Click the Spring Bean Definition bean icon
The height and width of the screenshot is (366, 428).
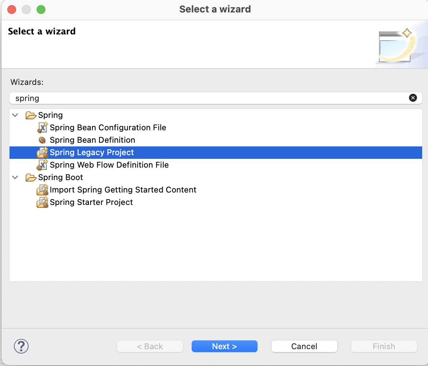pyautogui.click(x=42, y=140)
